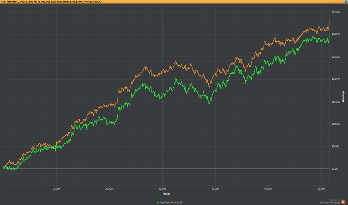Click the Hands x-axis title

166,194
